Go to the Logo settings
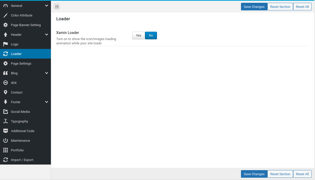Screen dimensions: 315x180 coord(25,44)
